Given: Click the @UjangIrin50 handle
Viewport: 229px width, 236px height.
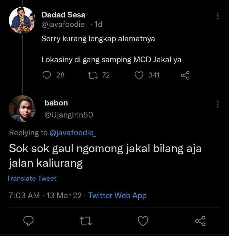Looking at the screenshot, I should point(69,115).
